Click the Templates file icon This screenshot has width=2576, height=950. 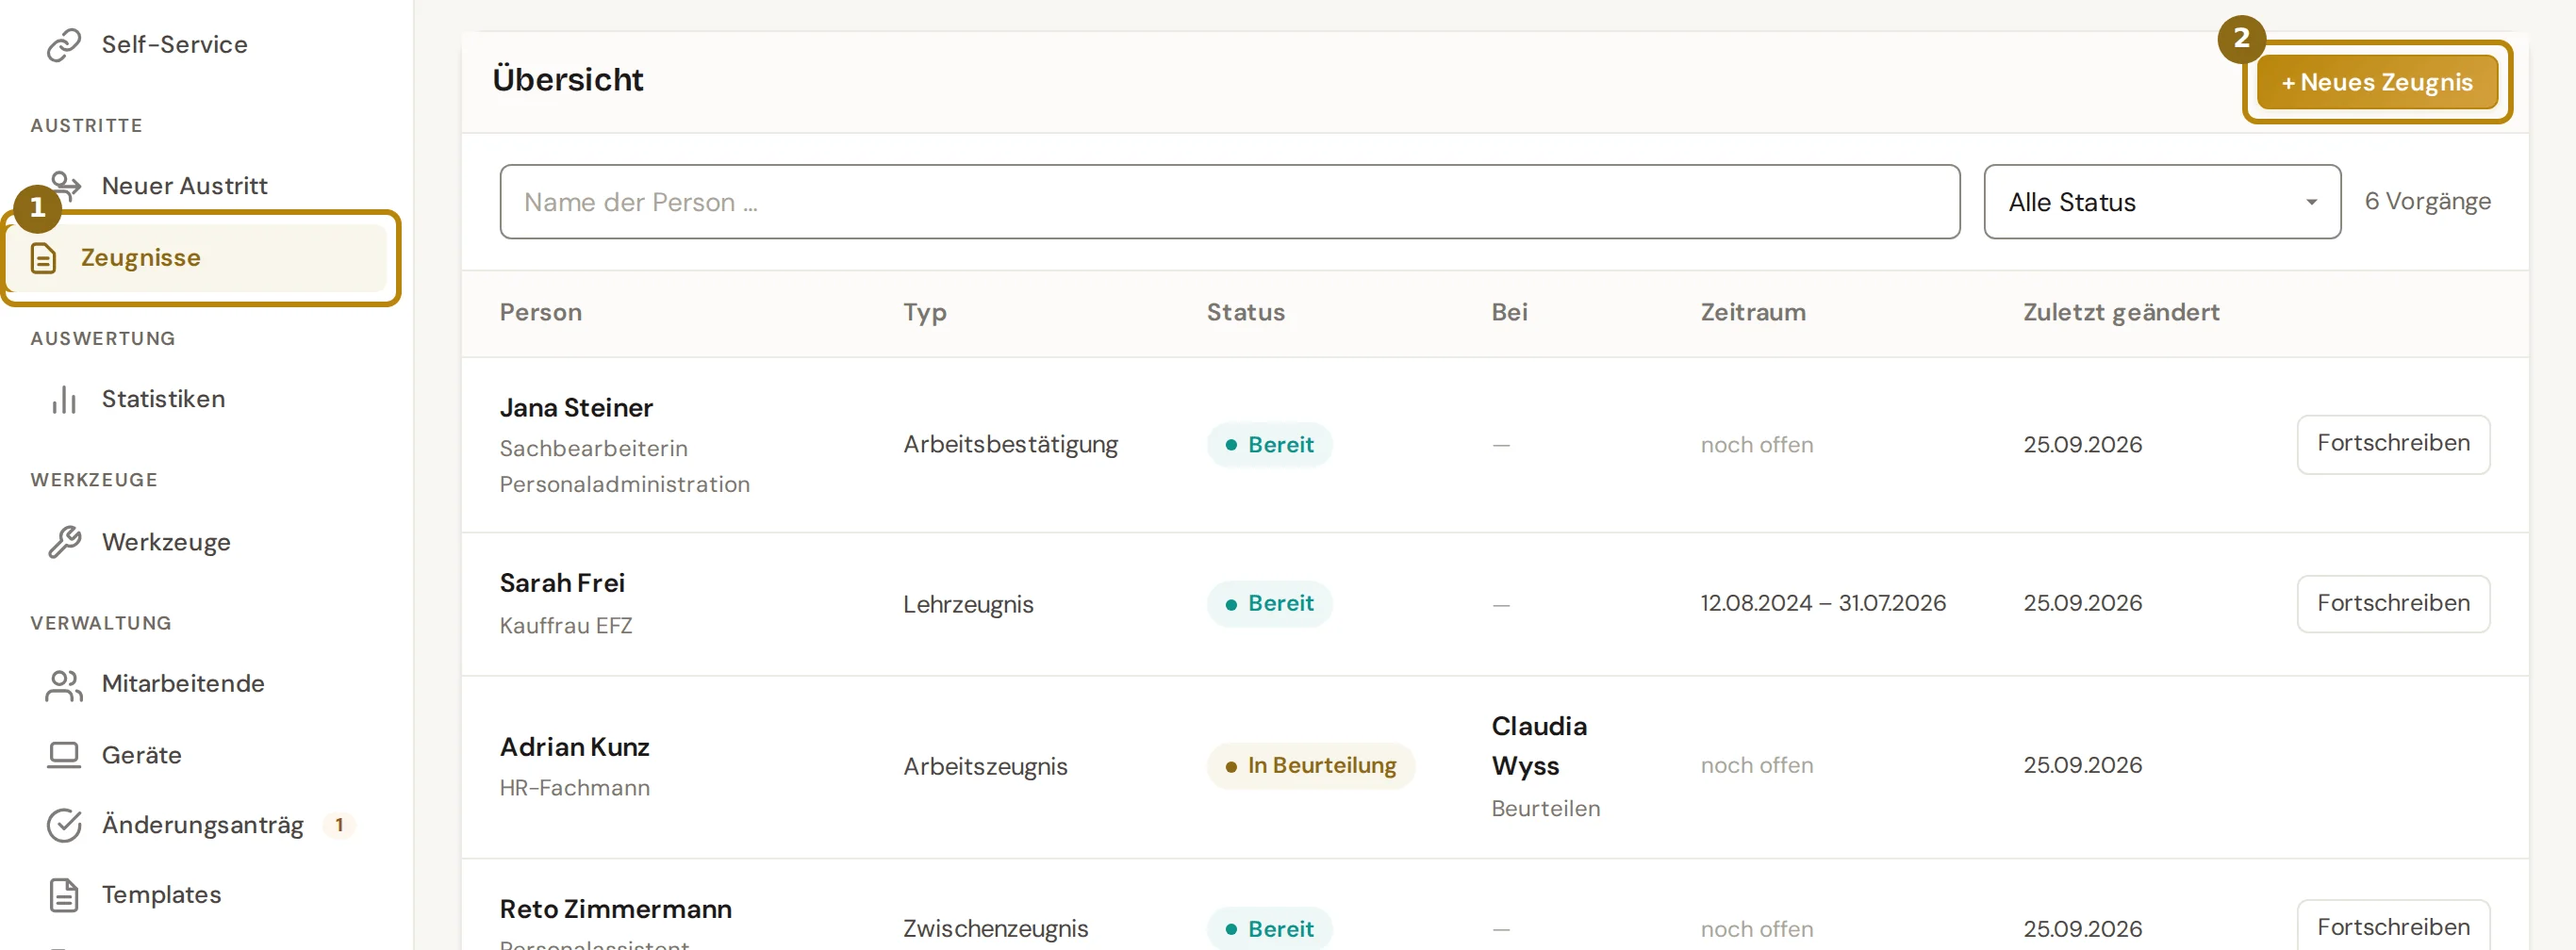64,895
